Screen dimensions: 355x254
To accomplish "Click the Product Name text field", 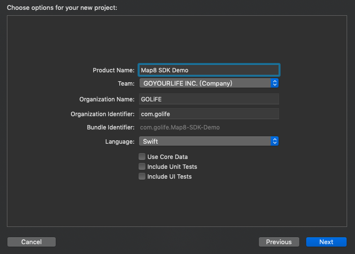I will 209,70.
